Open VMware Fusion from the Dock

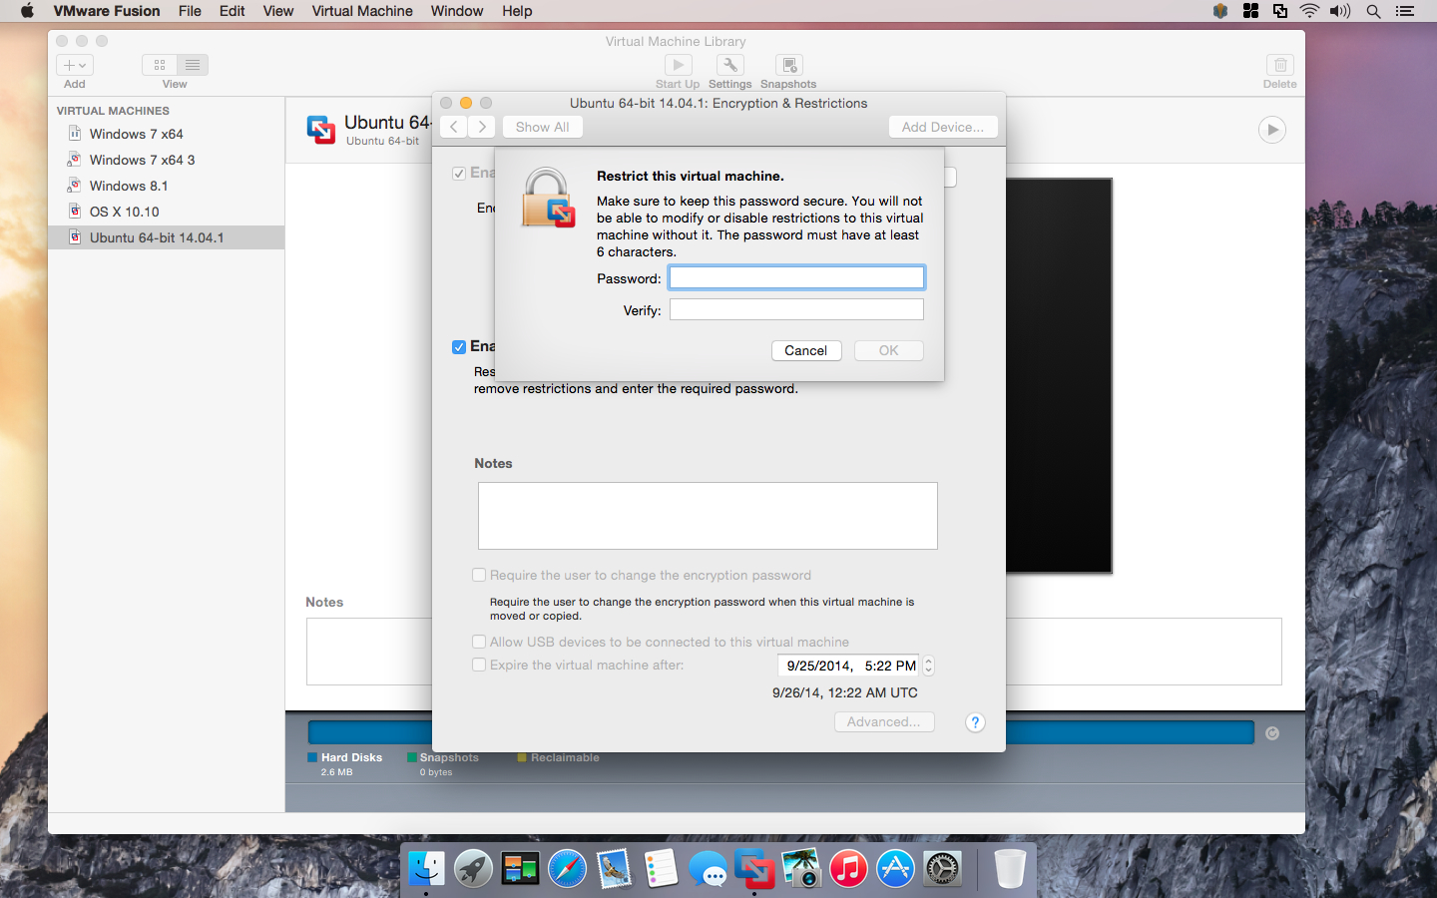point(754,869)
